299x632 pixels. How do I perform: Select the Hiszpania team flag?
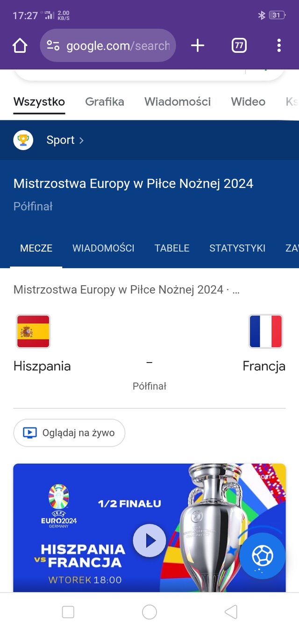(33, 331)
